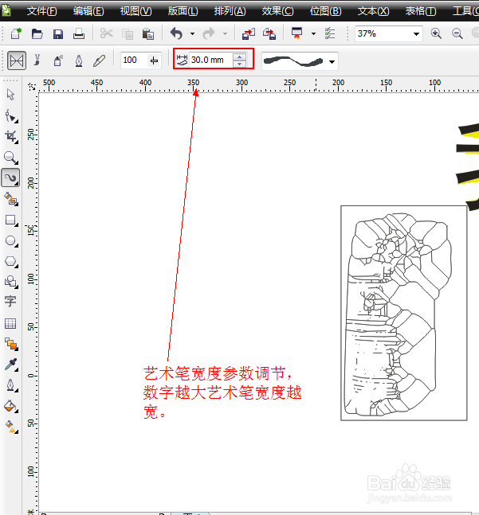Click the Import icon
The width and height of the screenshot is (479, 515).
pyautogui.click(x=248, y=34)
